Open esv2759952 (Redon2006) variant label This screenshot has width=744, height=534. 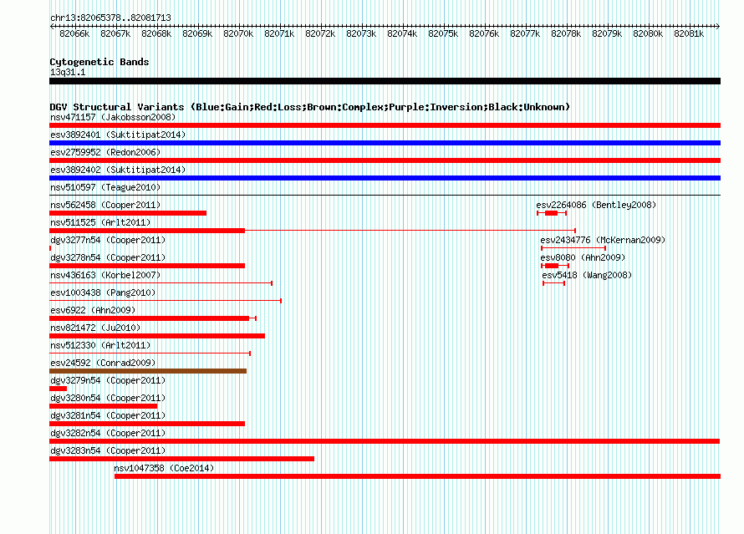(105, 152)
